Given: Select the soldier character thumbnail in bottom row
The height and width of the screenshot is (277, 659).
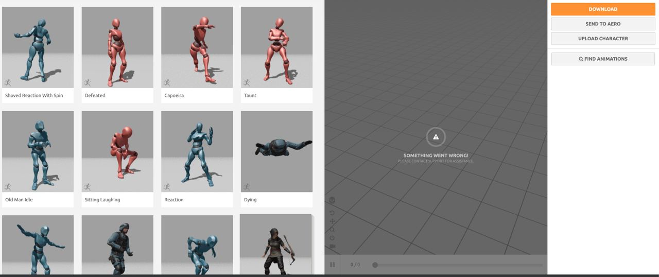Looking at the screenshot, I should pos(117,245).
